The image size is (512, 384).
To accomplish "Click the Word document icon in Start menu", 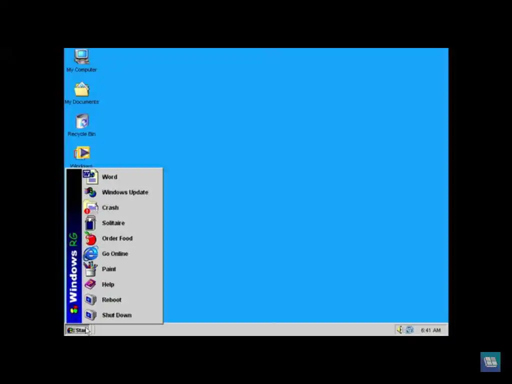I will tap(90, 176).
